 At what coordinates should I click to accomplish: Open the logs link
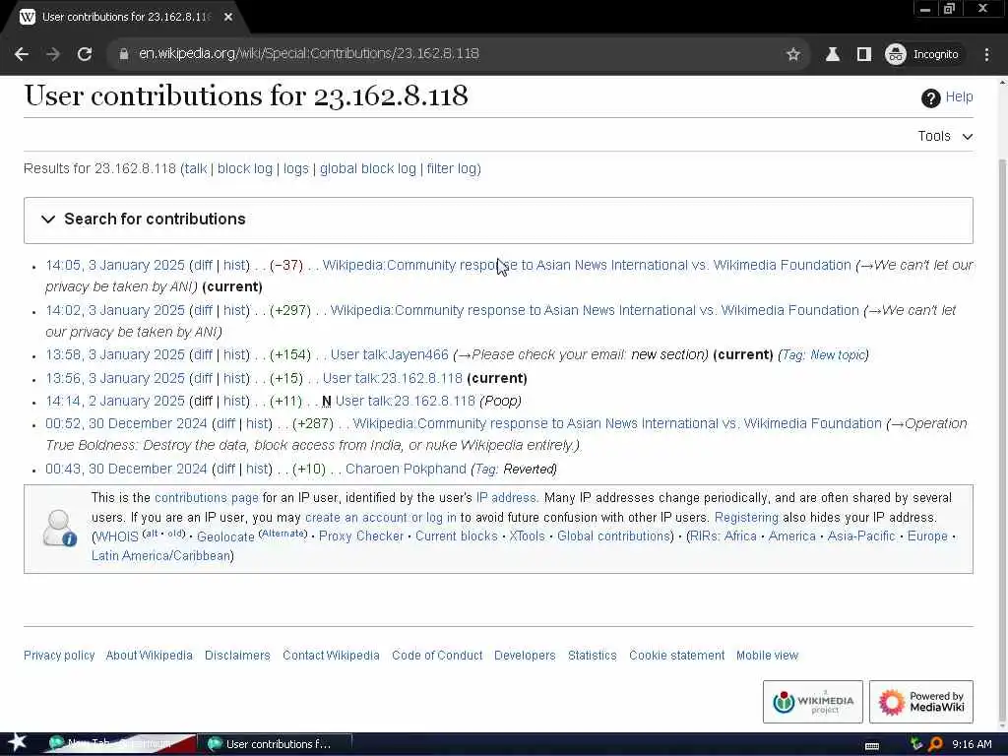point(296,168)
